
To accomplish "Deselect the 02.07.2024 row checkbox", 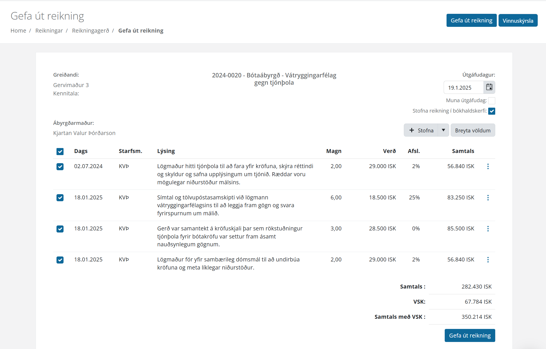I will click(x=60, y=167).
